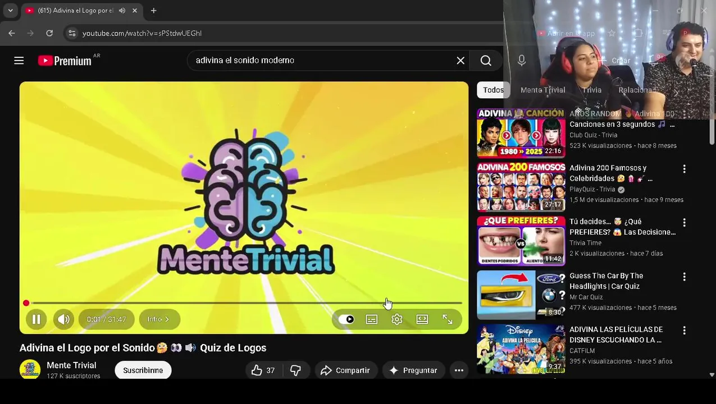Switch to theater mode
The height and width of the screenshot is (404, 716).
tap(422, 319)
